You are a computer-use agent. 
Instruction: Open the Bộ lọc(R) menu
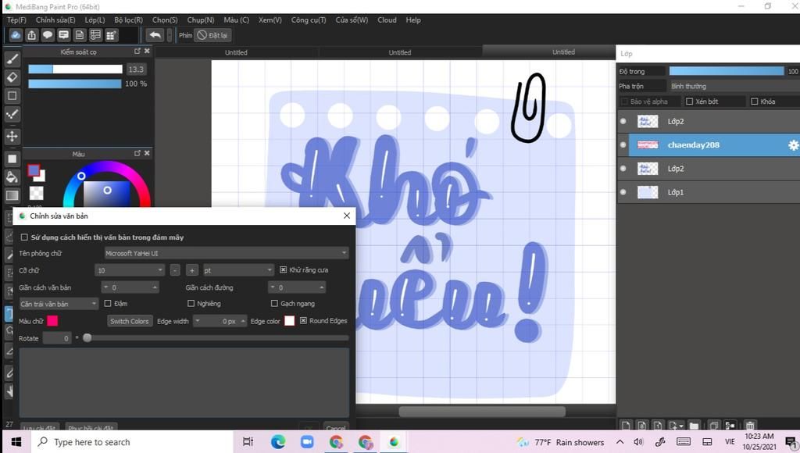pos(128,20)
